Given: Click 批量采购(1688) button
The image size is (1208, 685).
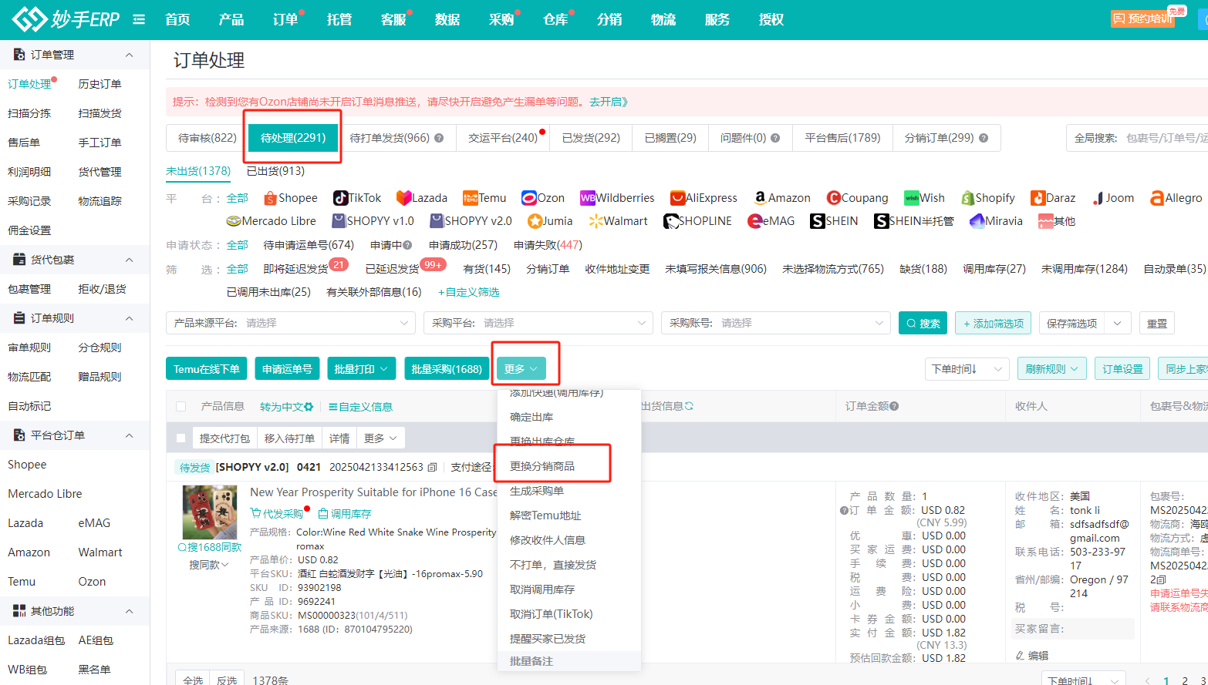Looking at the screenshot, I should [447, 369].
